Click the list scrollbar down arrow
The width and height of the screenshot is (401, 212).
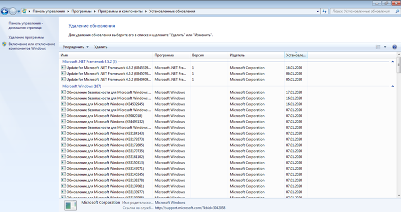(x=398, y=195)
